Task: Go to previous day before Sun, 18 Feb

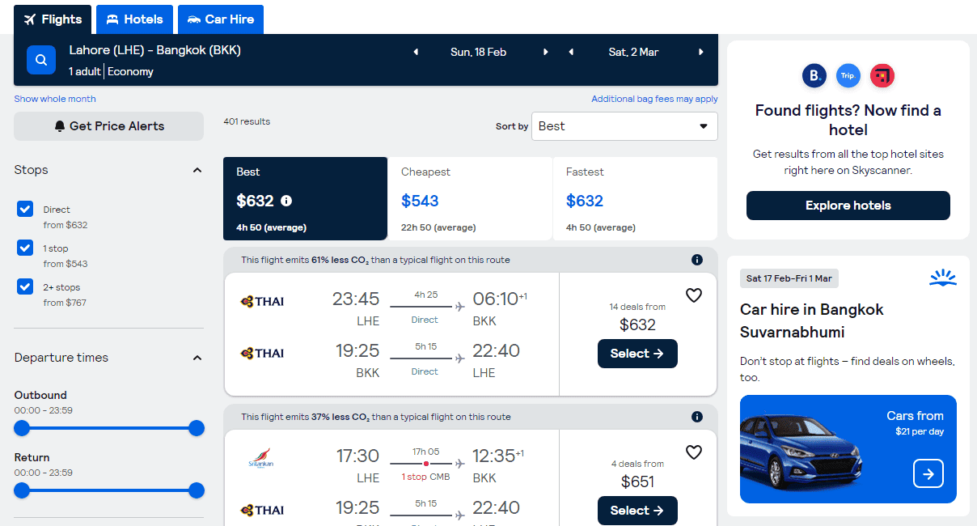Action: click(416, 52)
